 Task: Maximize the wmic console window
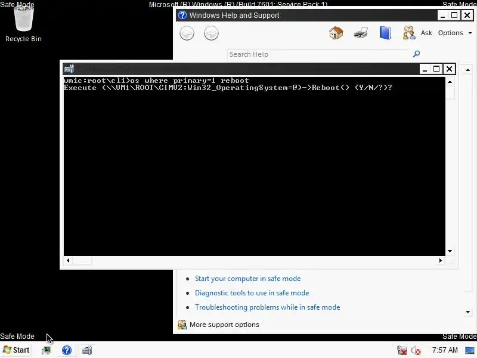[x=436, y=69]
